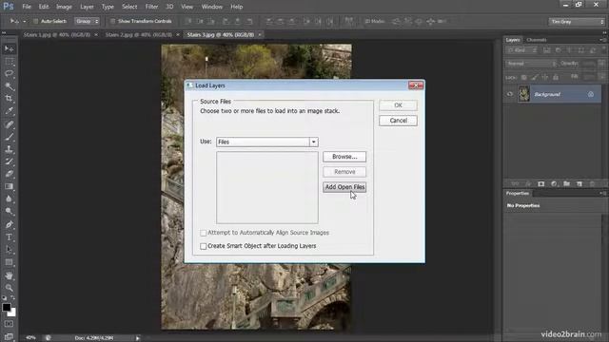Switch to the Stairs 2.jpg document tab
The width and height of the screenshot is (609, 342).
point(138,35)
